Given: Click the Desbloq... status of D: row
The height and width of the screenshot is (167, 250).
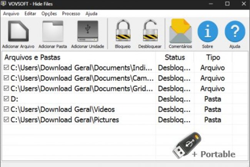Looking at the screenshot, I should (174, 99).
